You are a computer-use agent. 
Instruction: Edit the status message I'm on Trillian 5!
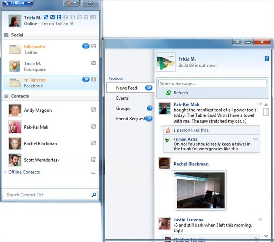click(57, 24)
